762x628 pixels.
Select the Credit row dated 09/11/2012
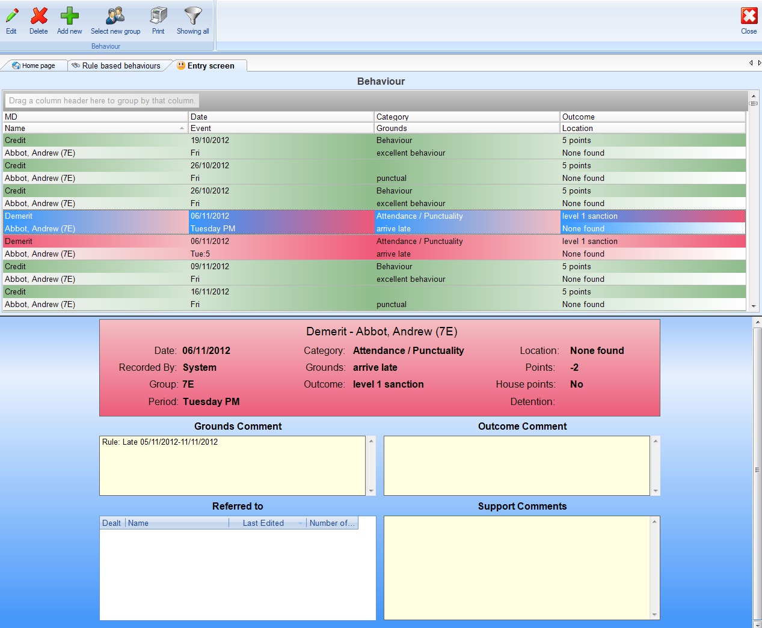[374, 273]
